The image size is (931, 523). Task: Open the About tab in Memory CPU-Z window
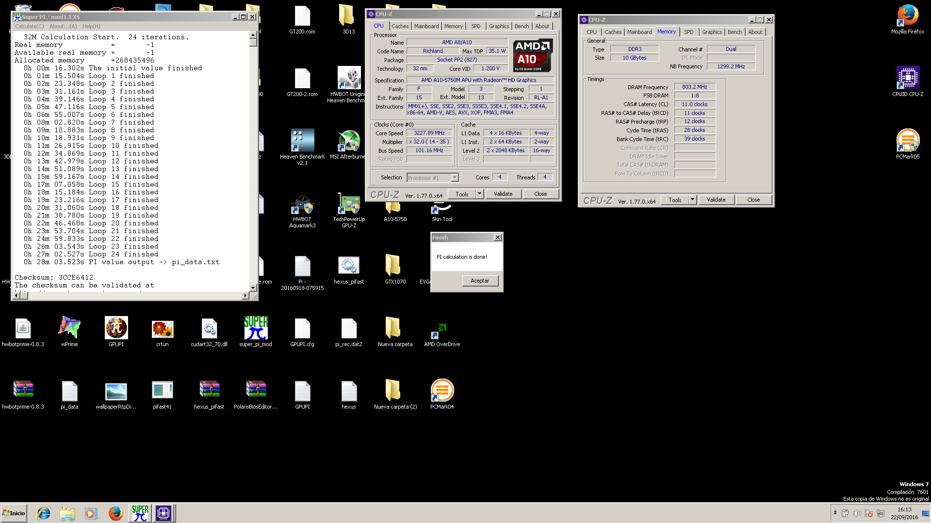tap(755, 32)
